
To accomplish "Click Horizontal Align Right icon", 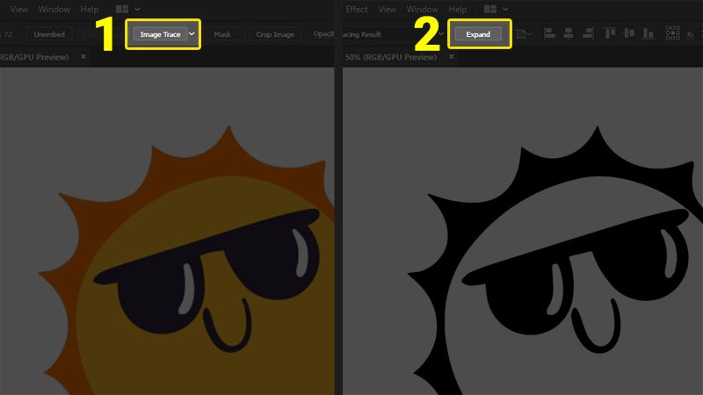I will pos(588,33).
